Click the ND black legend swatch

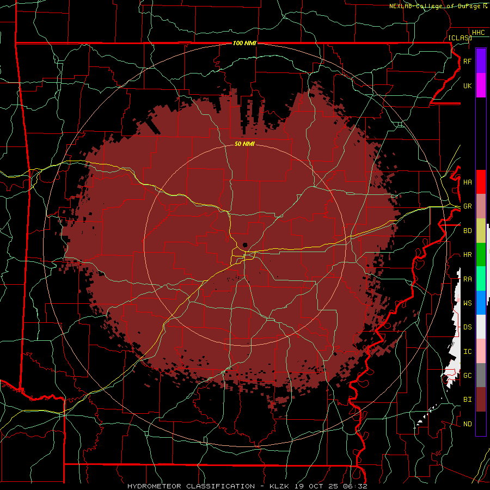(x=481, y=424)
